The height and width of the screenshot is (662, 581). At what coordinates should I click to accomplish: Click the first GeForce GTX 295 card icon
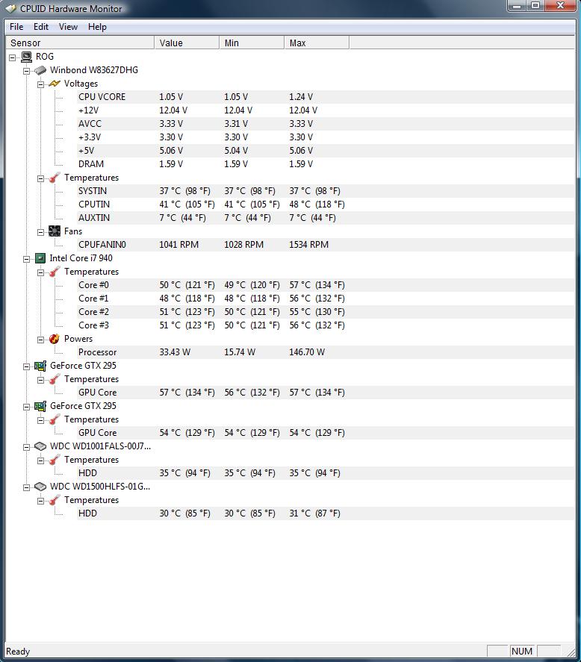coord(40,366)
